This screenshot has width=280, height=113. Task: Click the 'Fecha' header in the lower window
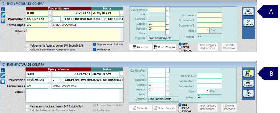coord(107,69)
